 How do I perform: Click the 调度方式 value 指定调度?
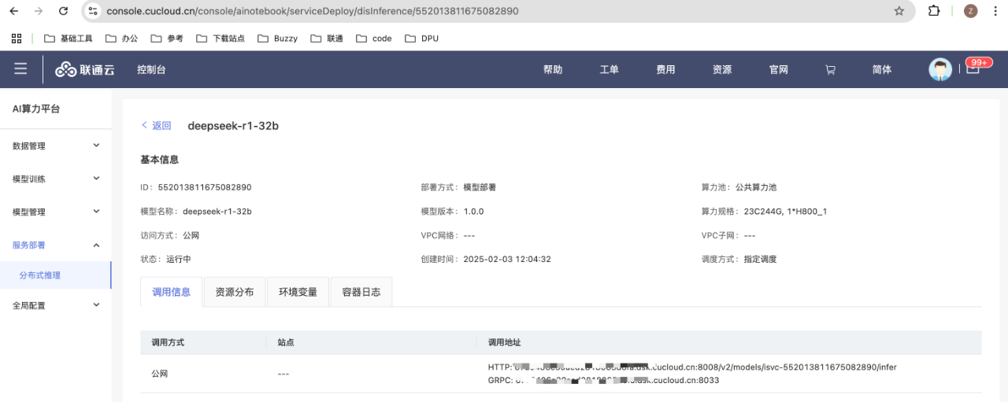760,259
